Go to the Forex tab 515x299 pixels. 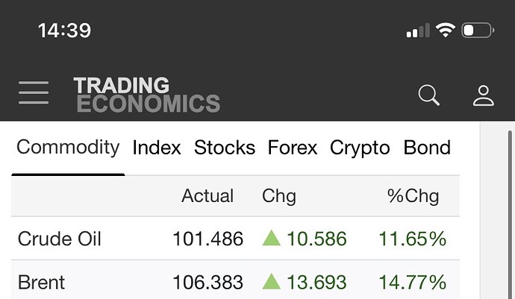point(293,148)
